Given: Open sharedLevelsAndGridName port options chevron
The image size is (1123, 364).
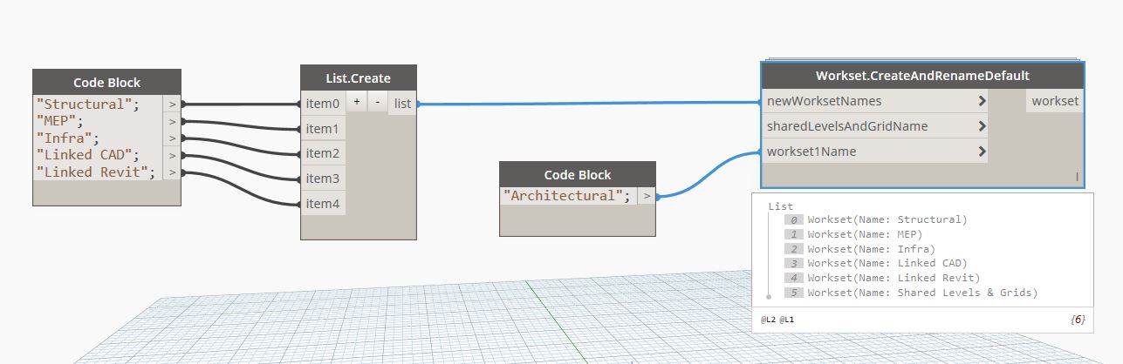Looking at the screenshot, I should pyautogui.click(x=983, y=126).
